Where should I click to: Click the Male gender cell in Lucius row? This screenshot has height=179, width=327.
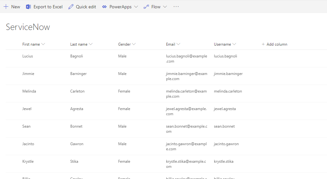[x=122, y=56]
